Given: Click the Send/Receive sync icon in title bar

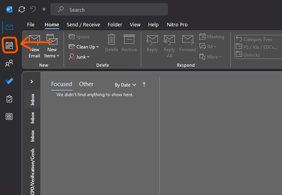Looking at the screenshot, I should click(x=22, y=9).
